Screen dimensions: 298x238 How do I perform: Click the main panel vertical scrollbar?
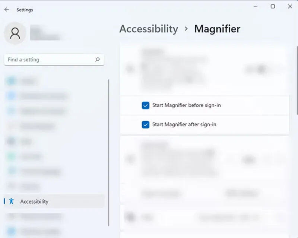pyautogui.click(x=296, y=74)
